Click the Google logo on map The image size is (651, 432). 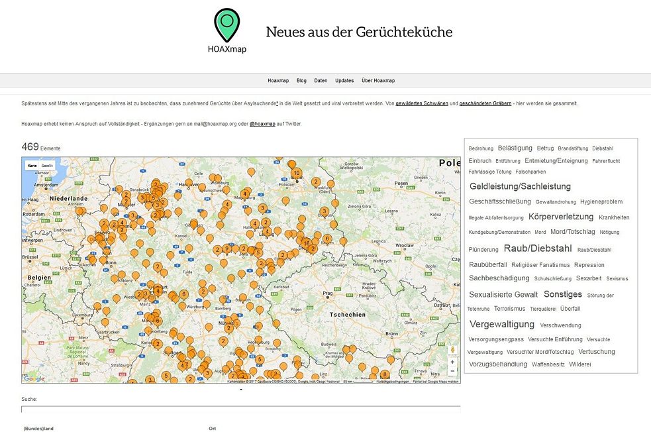pyautogui.click(x=34, y=378)
